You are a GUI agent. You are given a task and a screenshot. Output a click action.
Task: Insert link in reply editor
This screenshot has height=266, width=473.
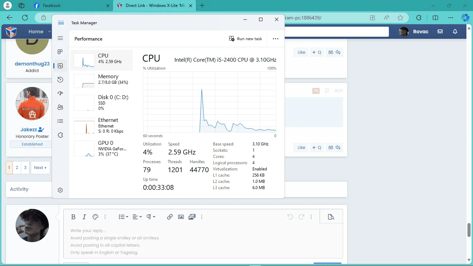click(170, 217)
